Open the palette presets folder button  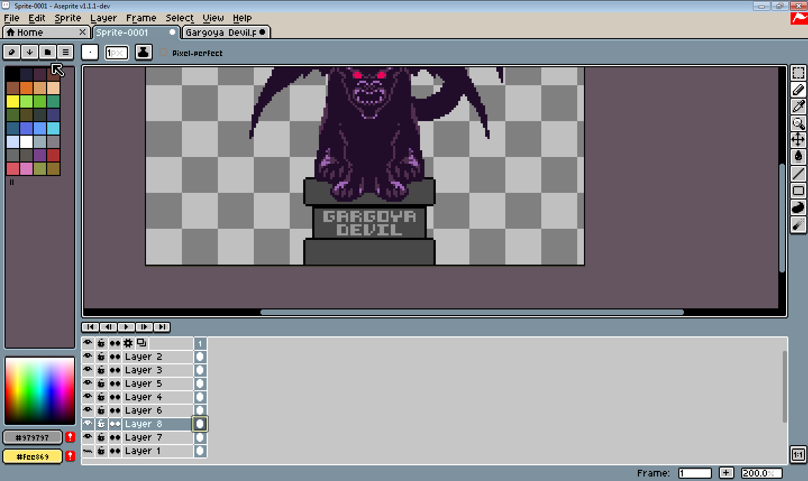click(x=48, y=52)
